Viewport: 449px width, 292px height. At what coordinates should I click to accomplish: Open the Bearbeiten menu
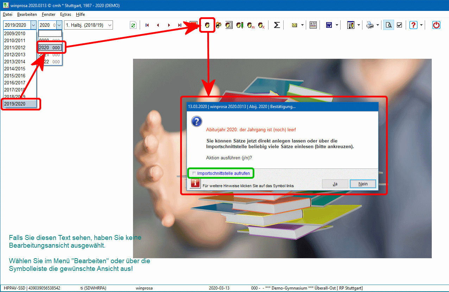[x=27, y=14]
